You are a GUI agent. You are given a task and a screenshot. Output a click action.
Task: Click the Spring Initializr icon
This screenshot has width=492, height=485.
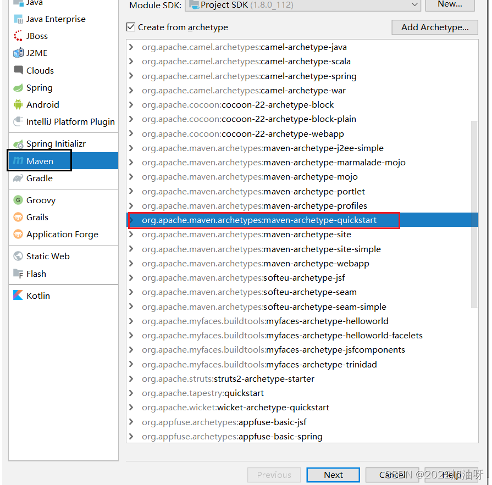pos(18,144)
